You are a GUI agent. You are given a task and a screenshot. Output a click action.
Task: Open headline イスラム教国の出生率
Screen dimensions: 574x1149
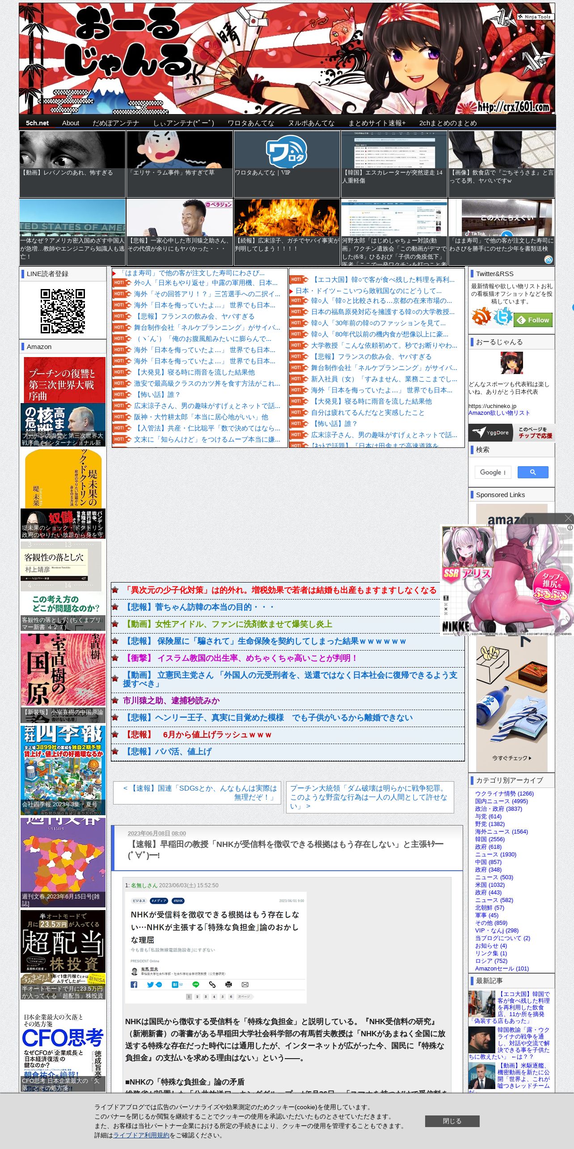[241, 658]
